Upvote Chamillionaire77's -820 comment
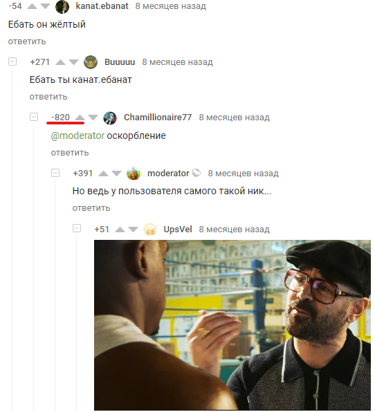Screen dimensions: 375x412 80,118
